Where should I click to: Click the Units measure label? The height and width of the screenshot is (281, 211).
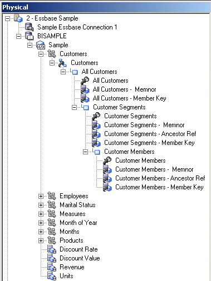(66, 276)
